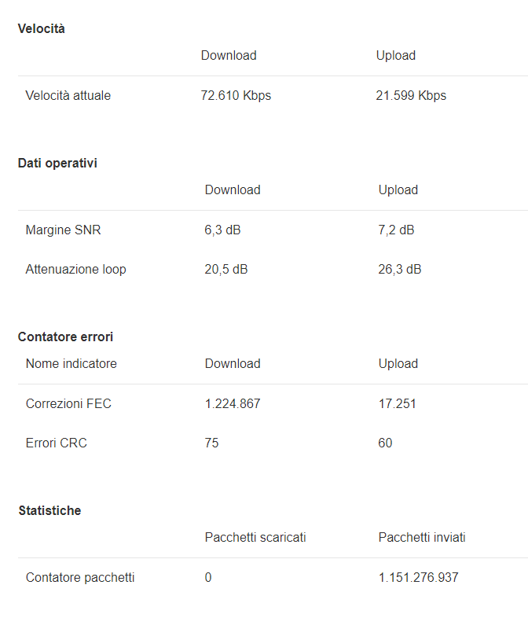Select the Attenuazione loop row label

(x=75, y=270)
